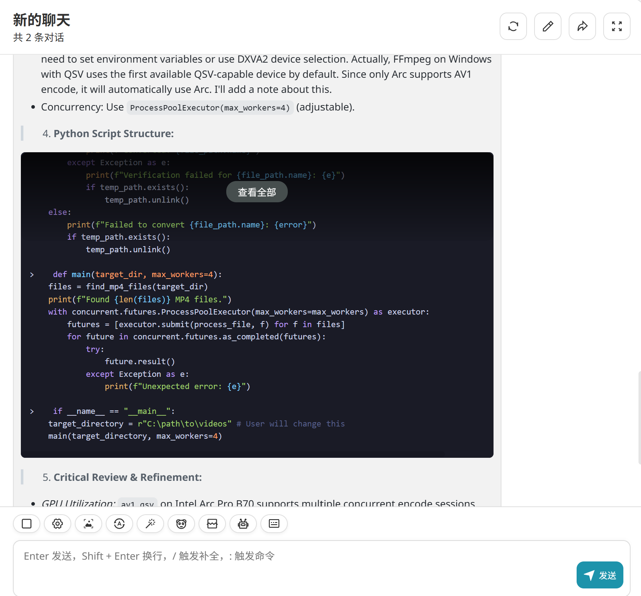This screenshot has width=641, height=596.
Task: Click the 'Unexpected error' print line
Action: pos(177,387)
